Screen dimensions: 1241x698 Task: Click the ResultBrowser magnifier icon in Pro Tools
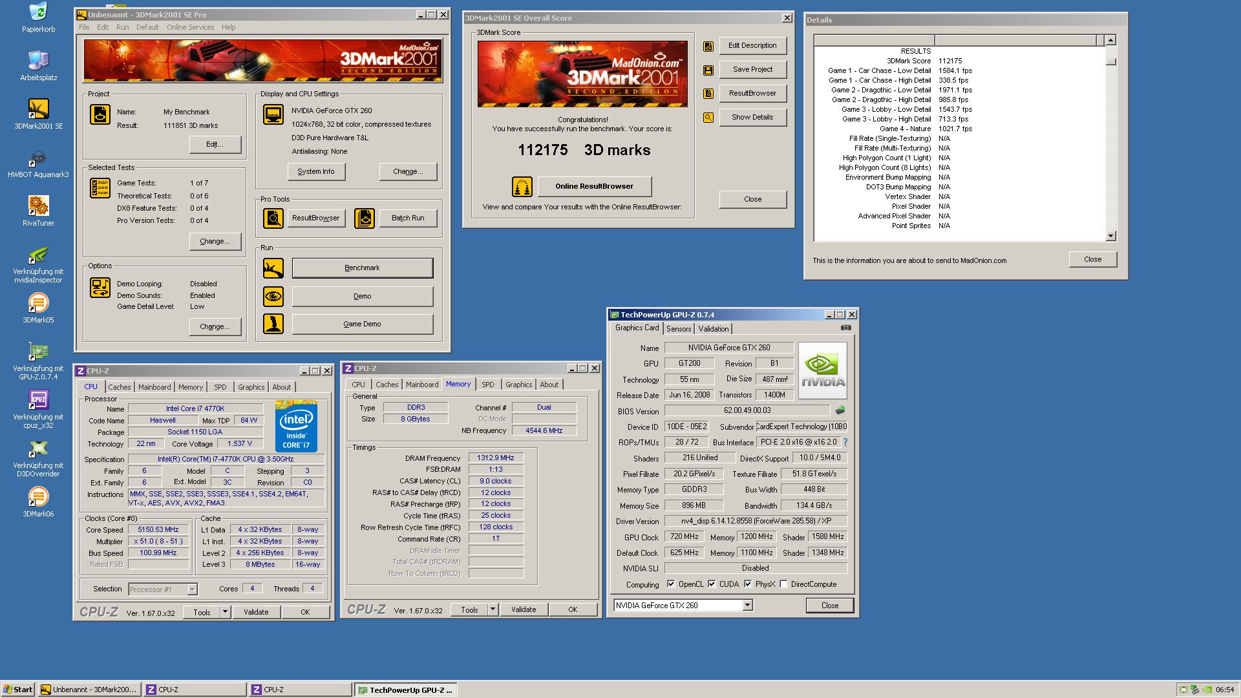tap(273, 218)
